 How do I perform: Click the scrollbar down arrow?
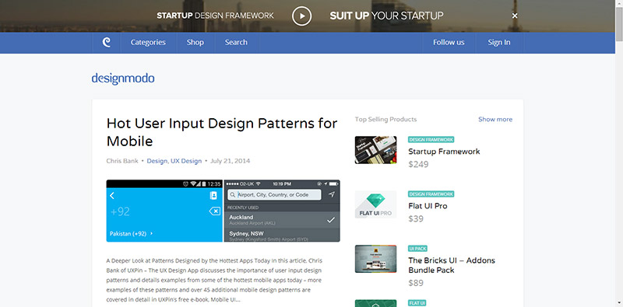click(x=619, y=303)
